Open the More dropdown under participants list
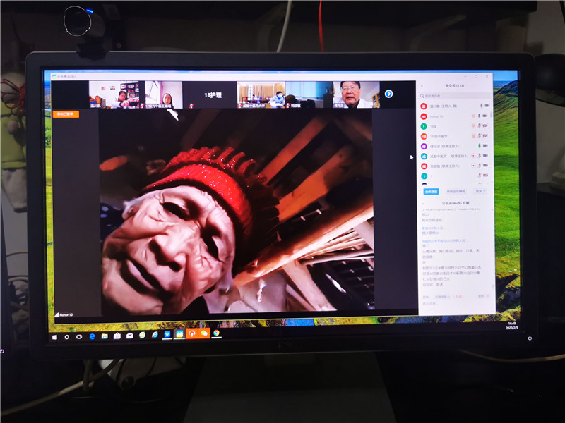Viewport: 565px width, 423px height. tap(480, 191)
